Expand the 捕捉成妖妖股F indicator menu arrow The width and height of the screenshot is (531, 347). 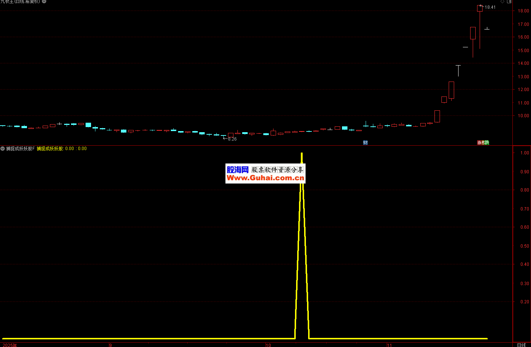click(3, 149)
